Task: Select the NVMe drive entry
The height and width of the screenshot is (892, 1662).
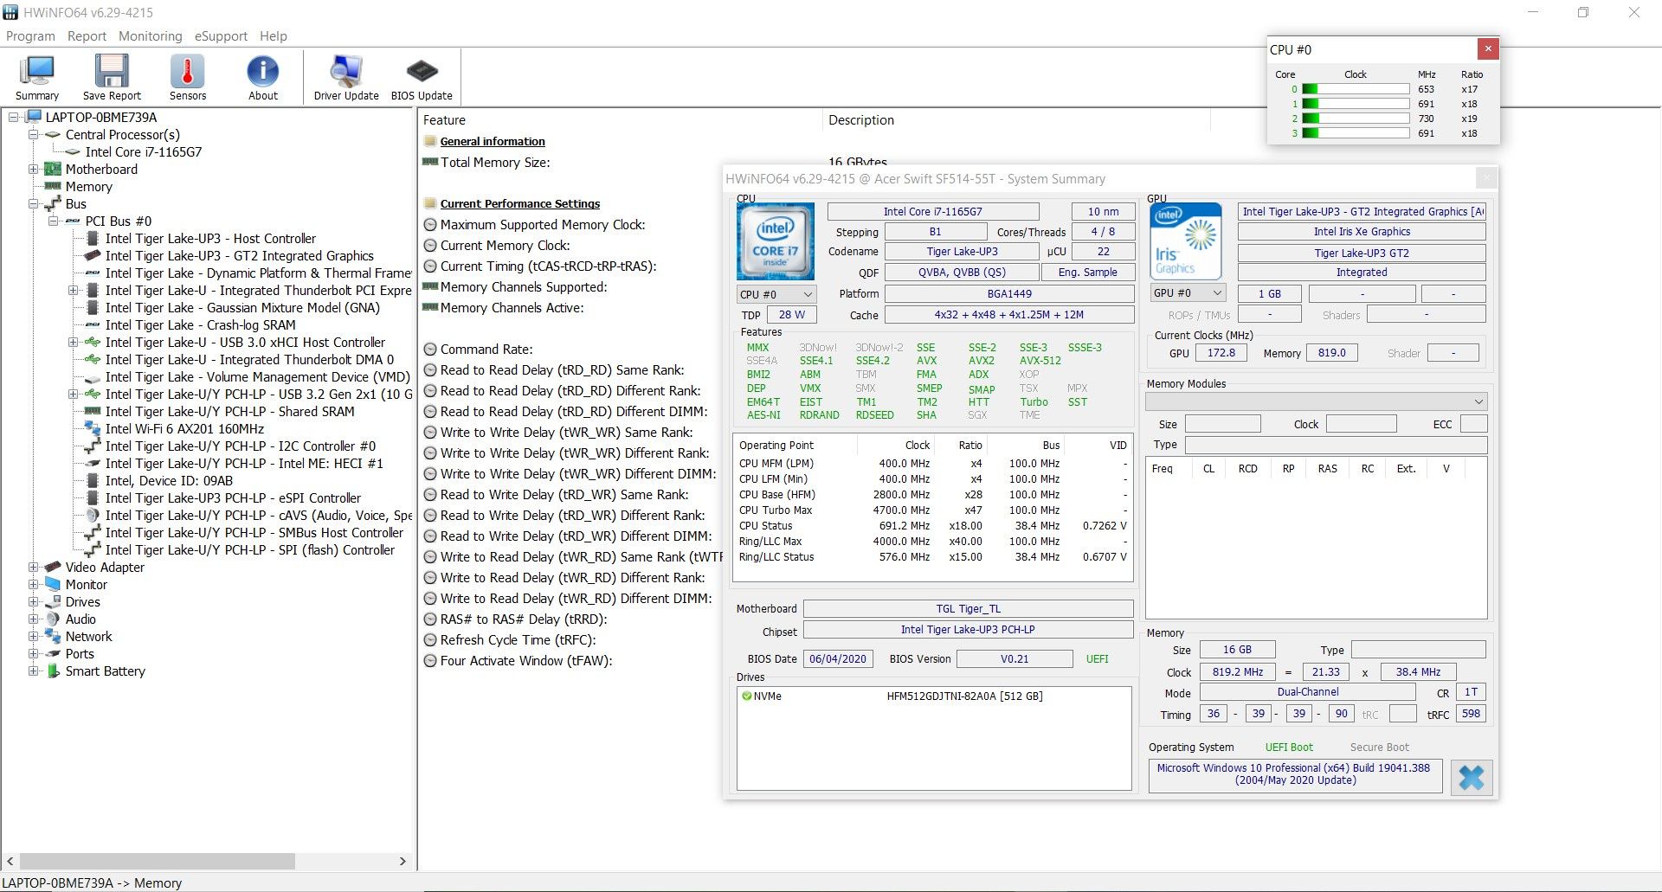Action: click(892, 696)
